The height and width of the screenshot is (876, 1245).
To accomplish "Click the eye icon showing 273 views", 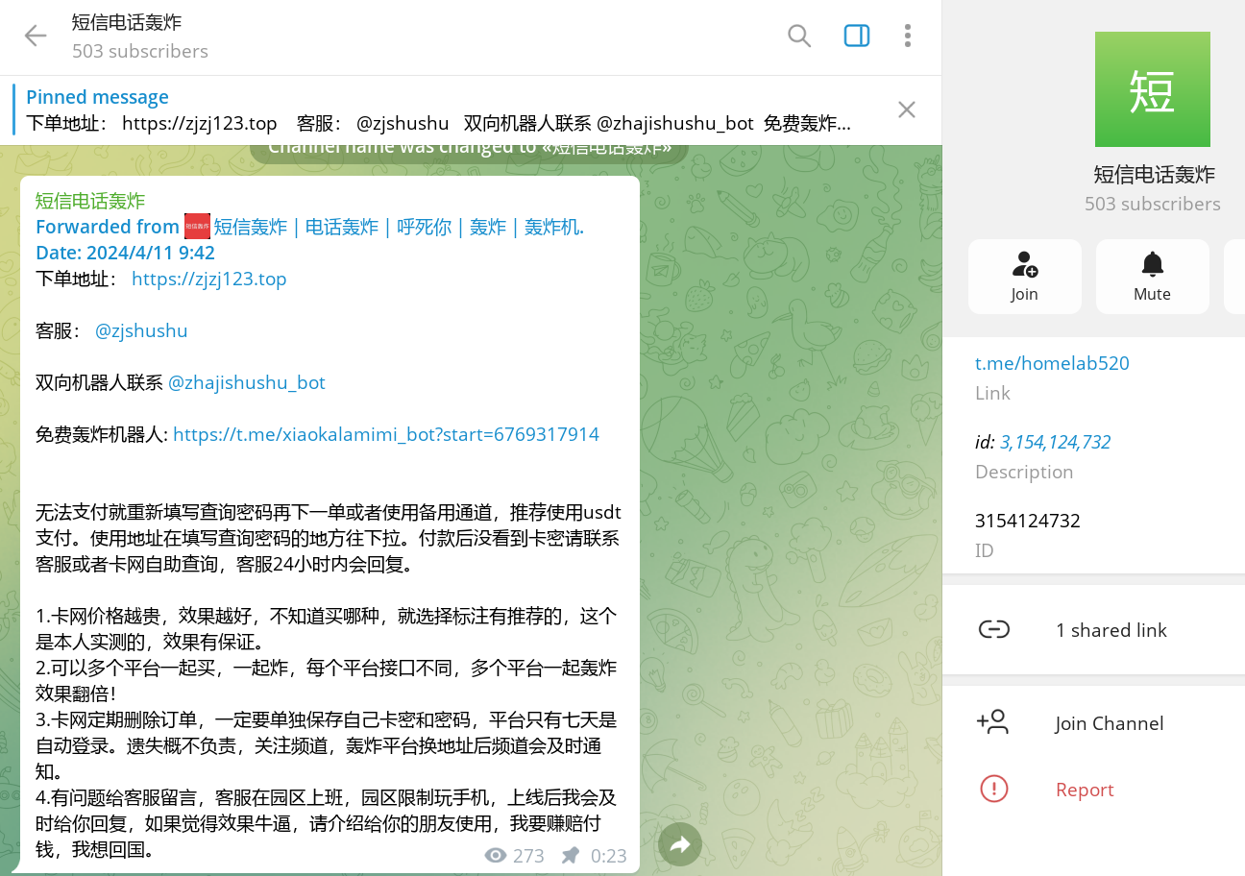I will pos(496,855).
